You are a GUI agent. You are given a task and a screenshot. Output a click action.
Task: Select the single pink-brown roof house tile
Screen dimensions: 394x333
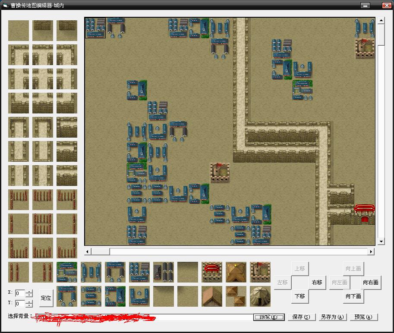pos(212,296)
